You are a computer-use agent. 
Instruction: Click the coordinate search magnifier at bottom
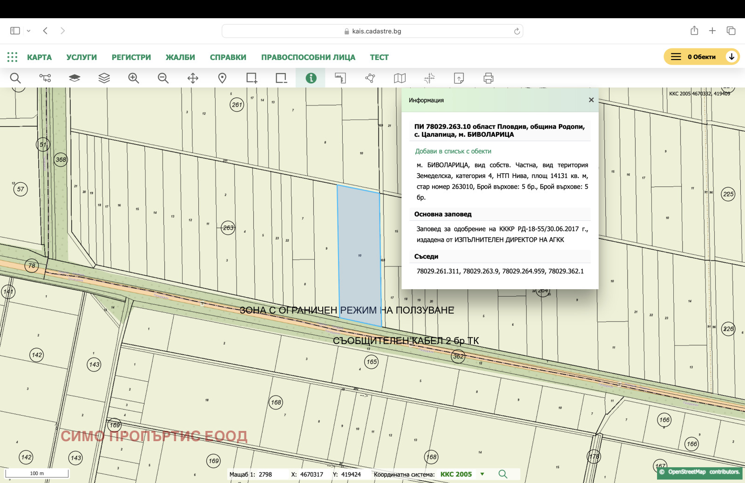502,474
